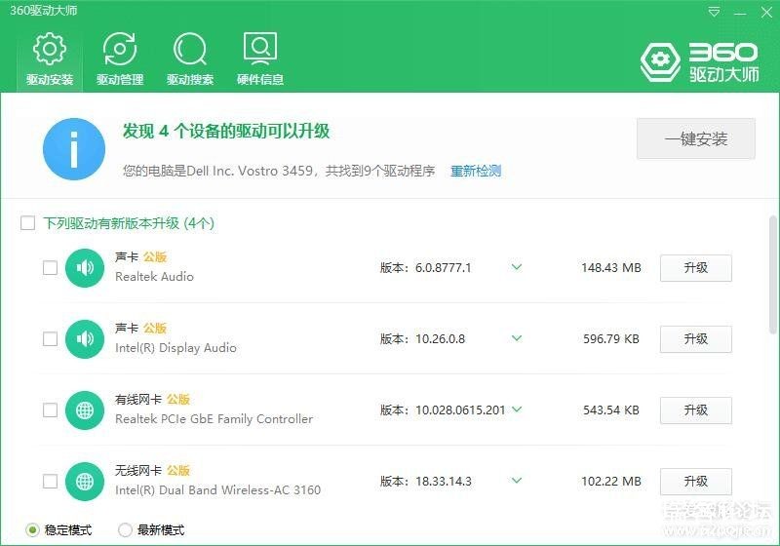Image resolution: width=780 pixels, height=546 pixels.
Task: Open the 驱动安装 gear icon tab
Action: [50, 49]
